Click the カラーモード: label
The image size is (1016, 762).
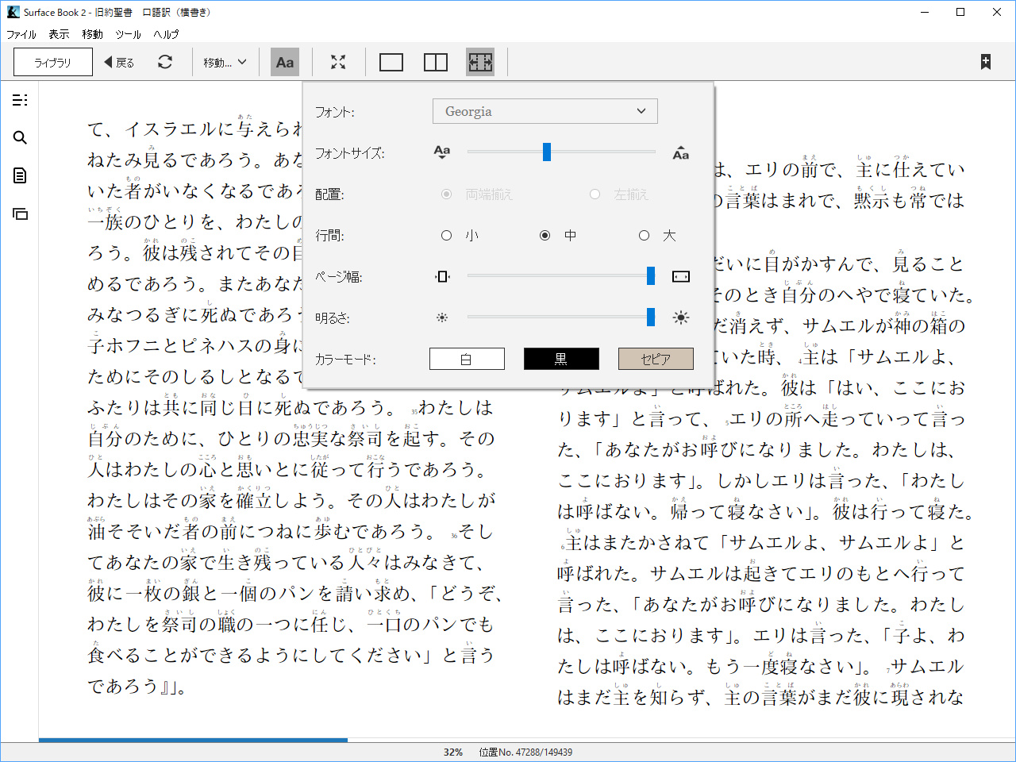(x=345, y=360)
